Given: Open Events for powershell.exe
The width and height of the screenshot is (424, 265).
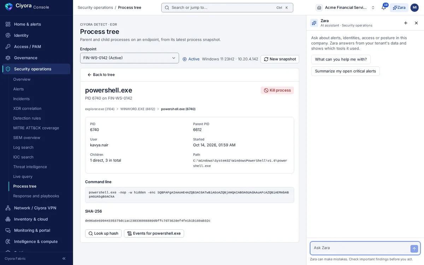Looking at the screenshot, I should [154, 234].
